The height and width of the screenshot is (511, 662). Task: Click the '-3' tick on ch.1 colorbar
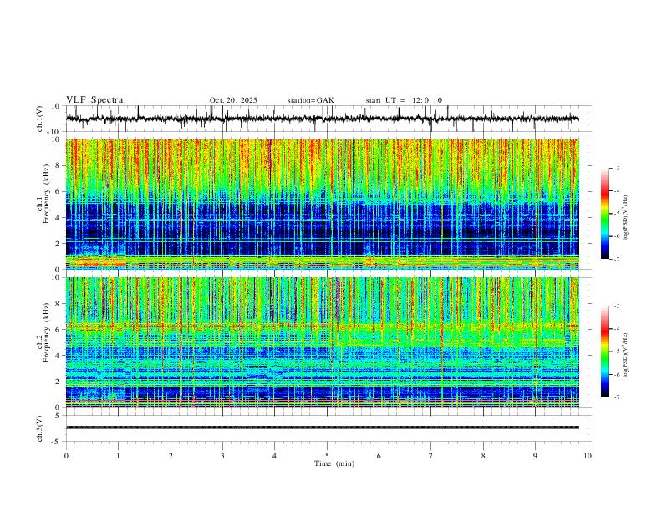[x=617, y=168]
